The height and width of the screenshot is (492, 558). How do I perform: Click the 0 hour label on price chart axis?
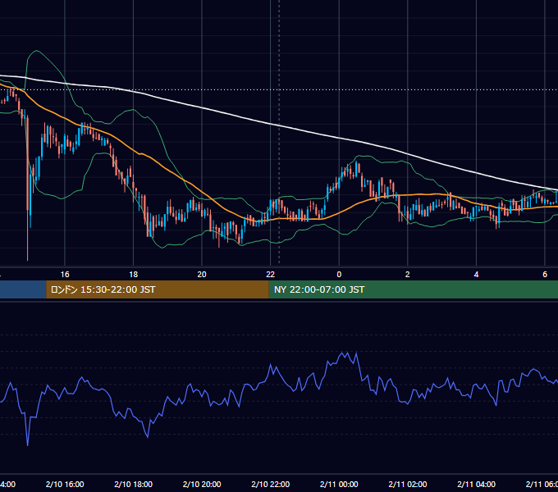tap(339, 275)
